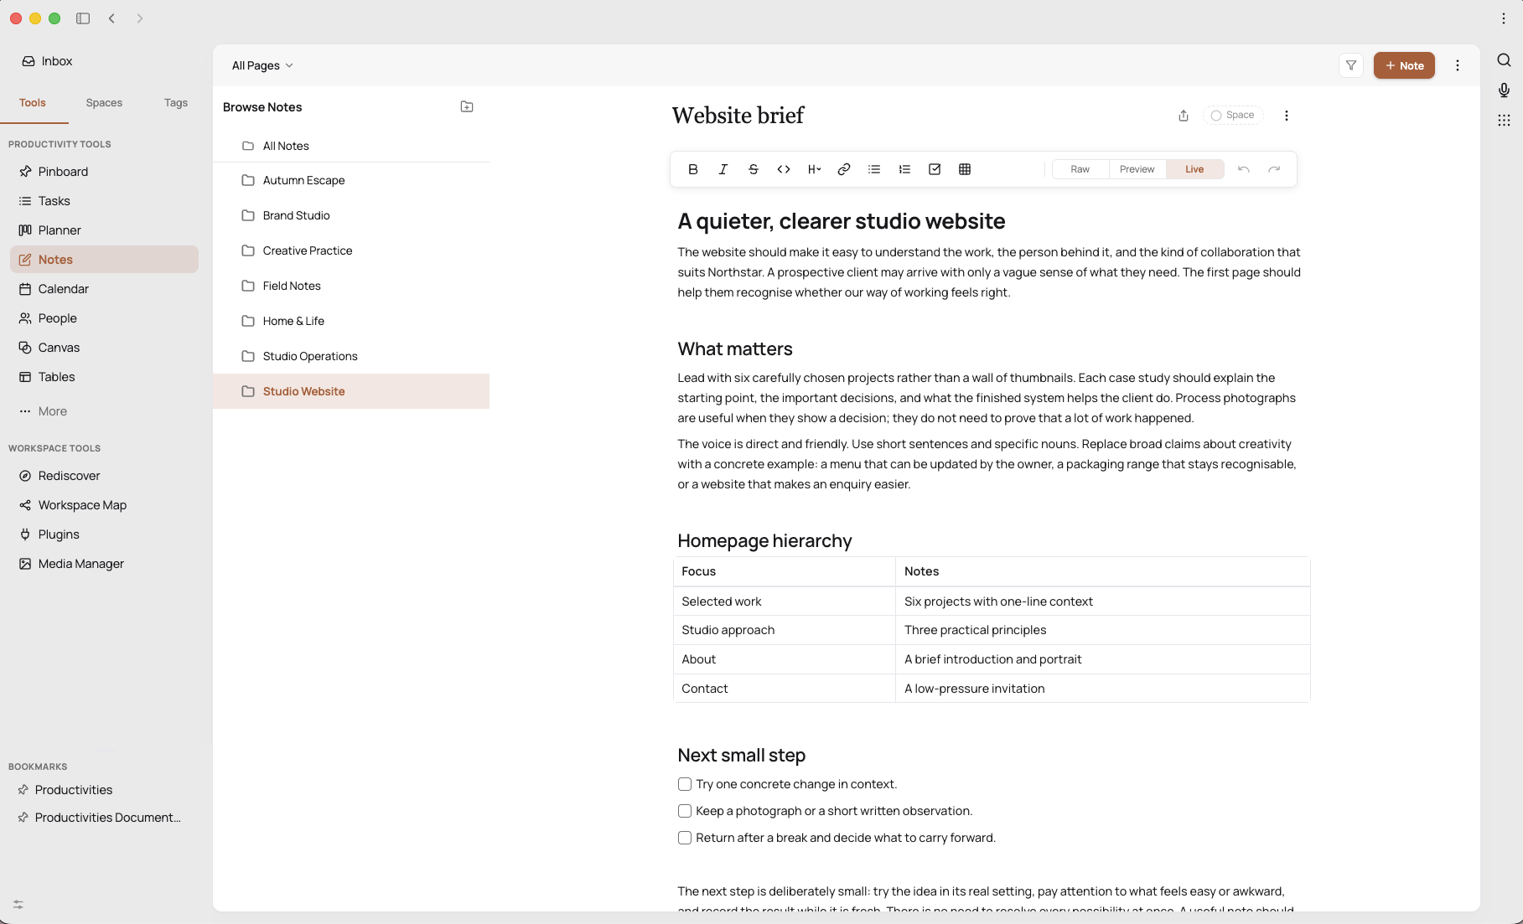
Task: Insert a numbered list
Action: pyautogui.click(x=904, y=169)
